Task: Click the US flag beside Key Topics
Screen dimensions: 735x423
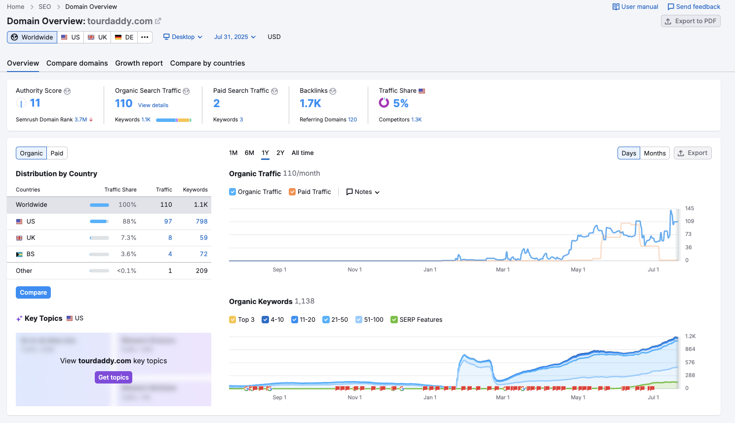Action: click(x=70, y=318)
